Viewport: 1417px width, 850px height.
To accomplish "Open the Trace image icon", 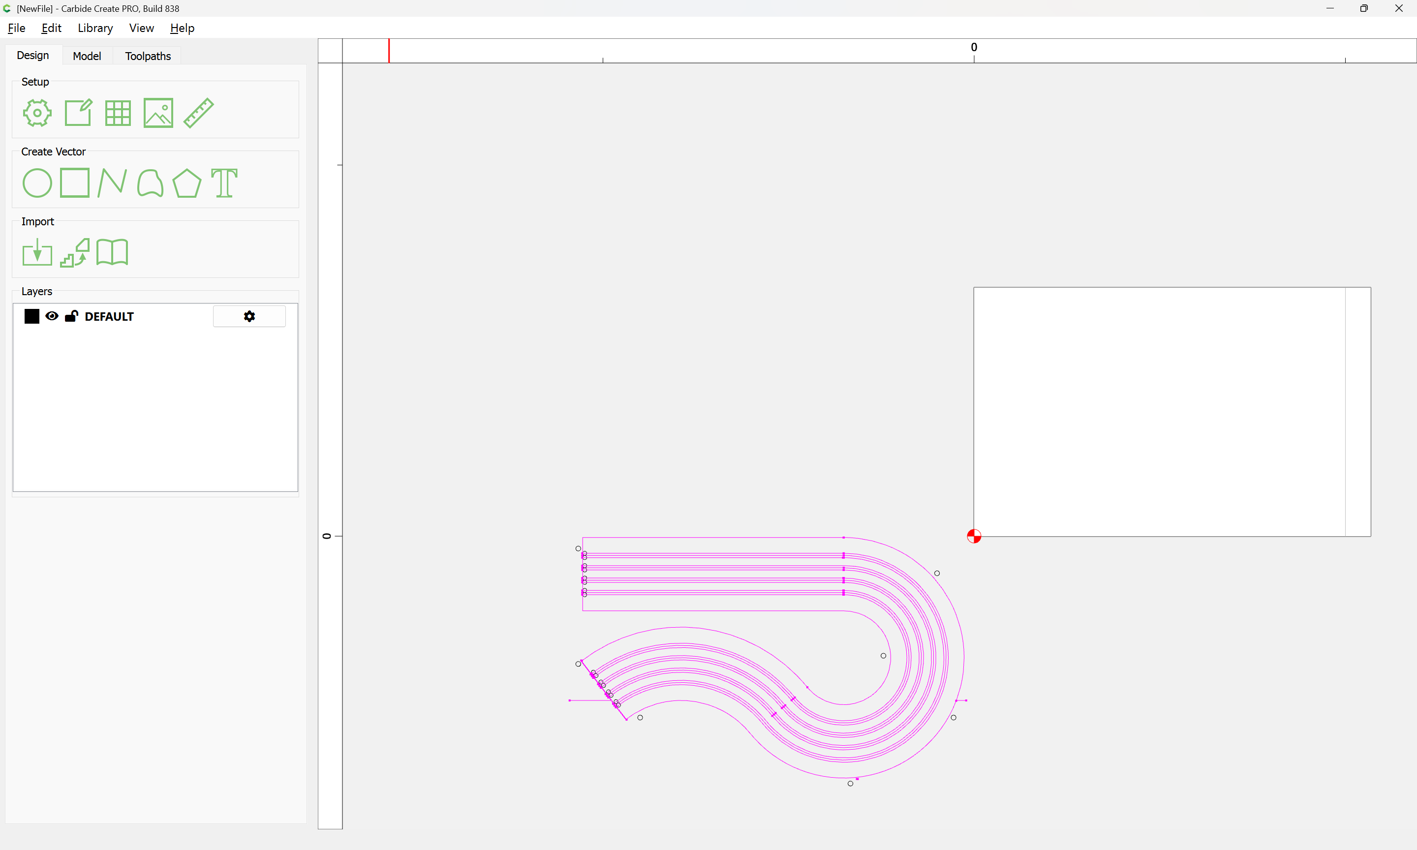I will [x=75, y=253].
